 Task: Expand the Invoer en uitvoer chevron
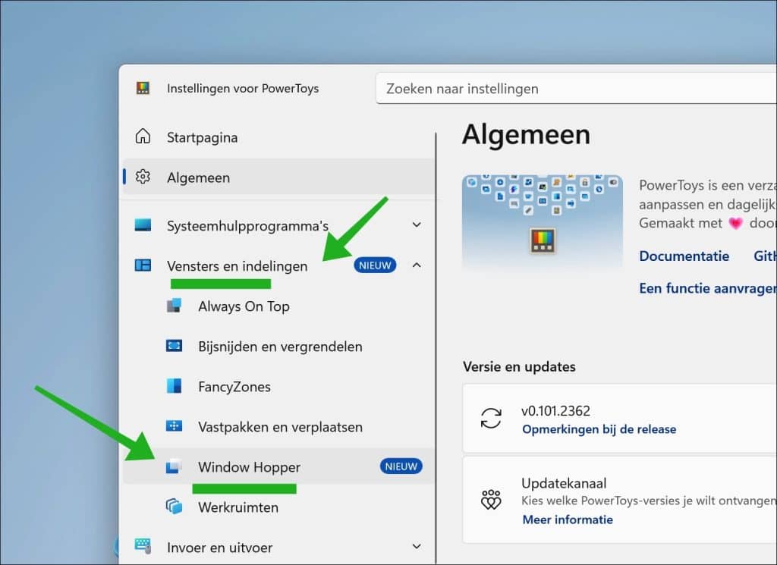pos(417,546)
